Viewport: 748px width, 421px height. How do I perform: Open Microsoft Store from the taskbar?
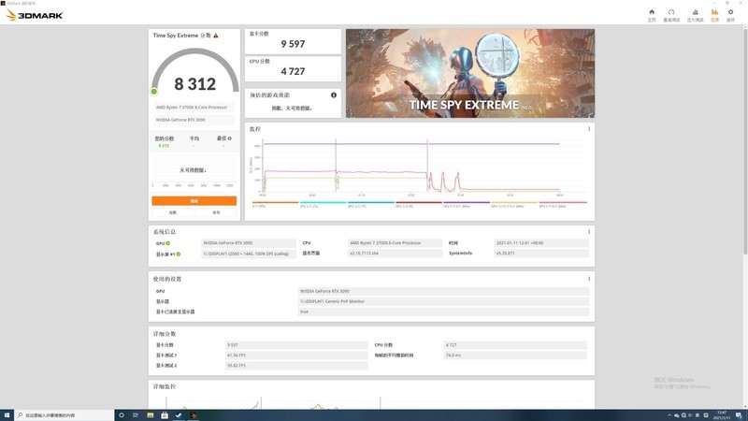[165, 415]
